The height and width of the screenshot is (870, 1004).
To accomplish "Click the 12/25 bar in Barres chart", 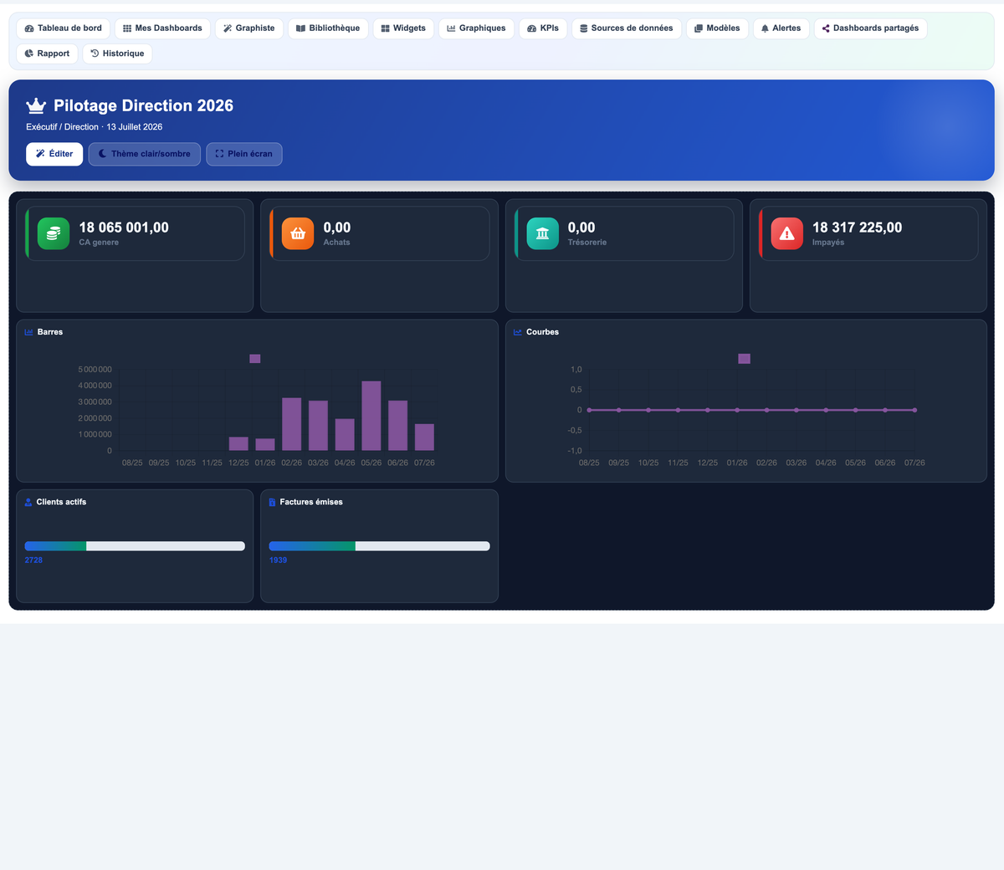I will pyautogui.click(x=238, y=444).
